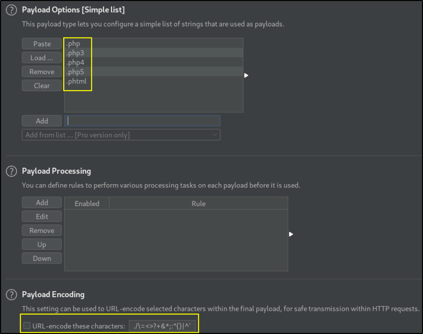
Task: Select the .php3 payload entry
Action: [x=154, y=53]
